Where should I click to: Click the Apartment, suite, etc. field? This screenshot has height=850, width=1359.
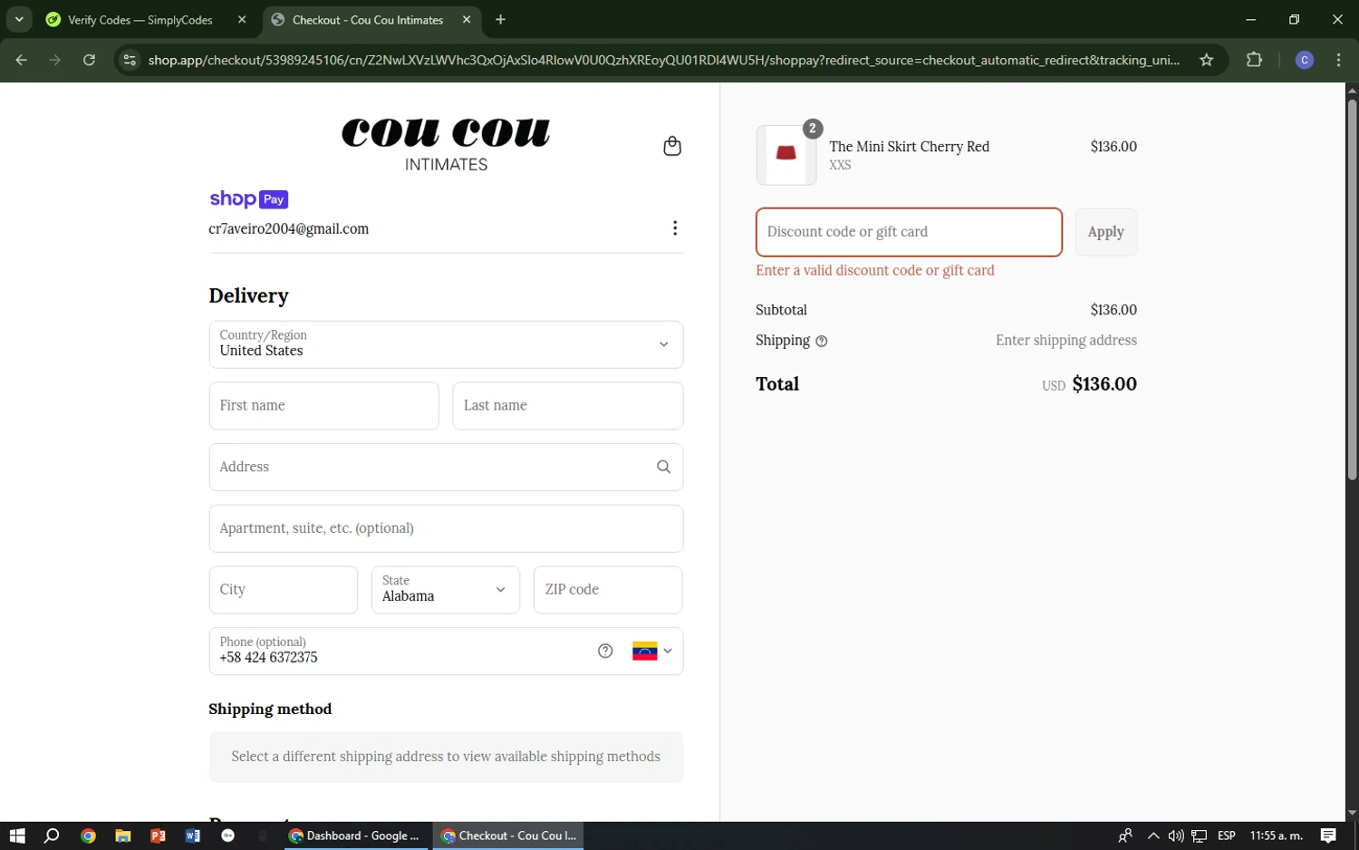[446, 528]
